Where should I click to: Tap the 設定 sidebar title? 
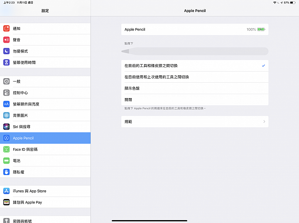45,11
